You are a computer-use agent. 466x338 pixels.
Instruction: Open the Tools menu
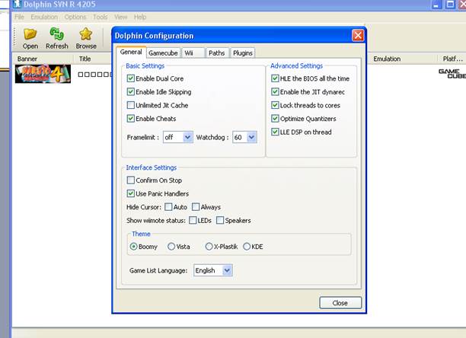pyautogui.click(x=101, y=17)
